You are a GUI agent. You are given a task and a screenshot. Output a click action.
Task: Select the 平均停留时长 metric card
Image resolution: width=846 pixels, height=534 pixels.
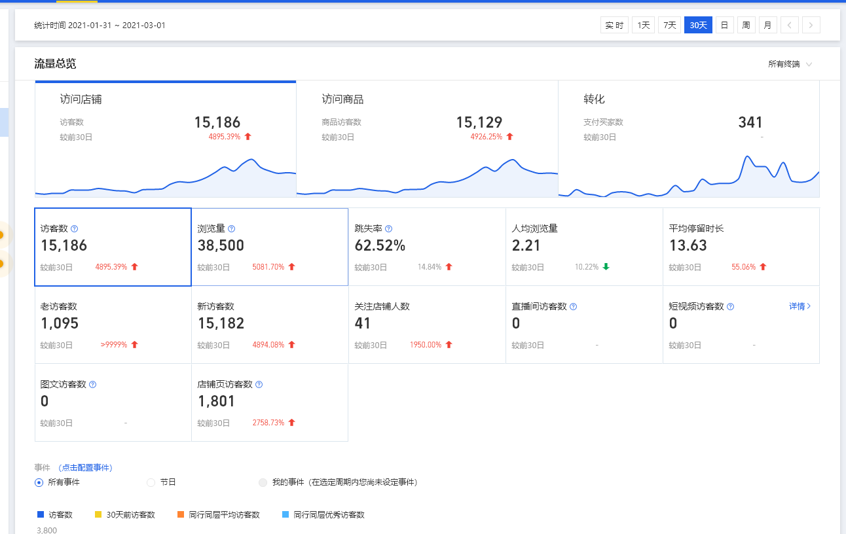(741, 247)
